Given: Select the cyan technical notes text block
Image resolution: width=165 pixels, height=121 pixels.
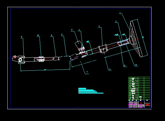Looking at the screenshot, I should coord(91,91).
